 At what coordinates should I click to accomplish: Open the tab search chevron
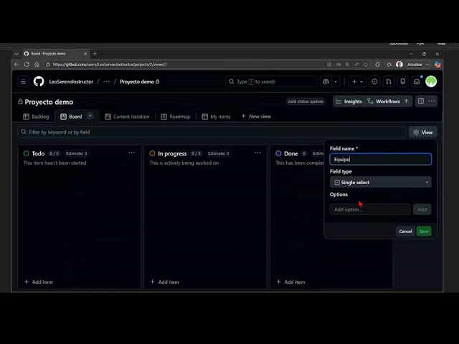(16, 54)
